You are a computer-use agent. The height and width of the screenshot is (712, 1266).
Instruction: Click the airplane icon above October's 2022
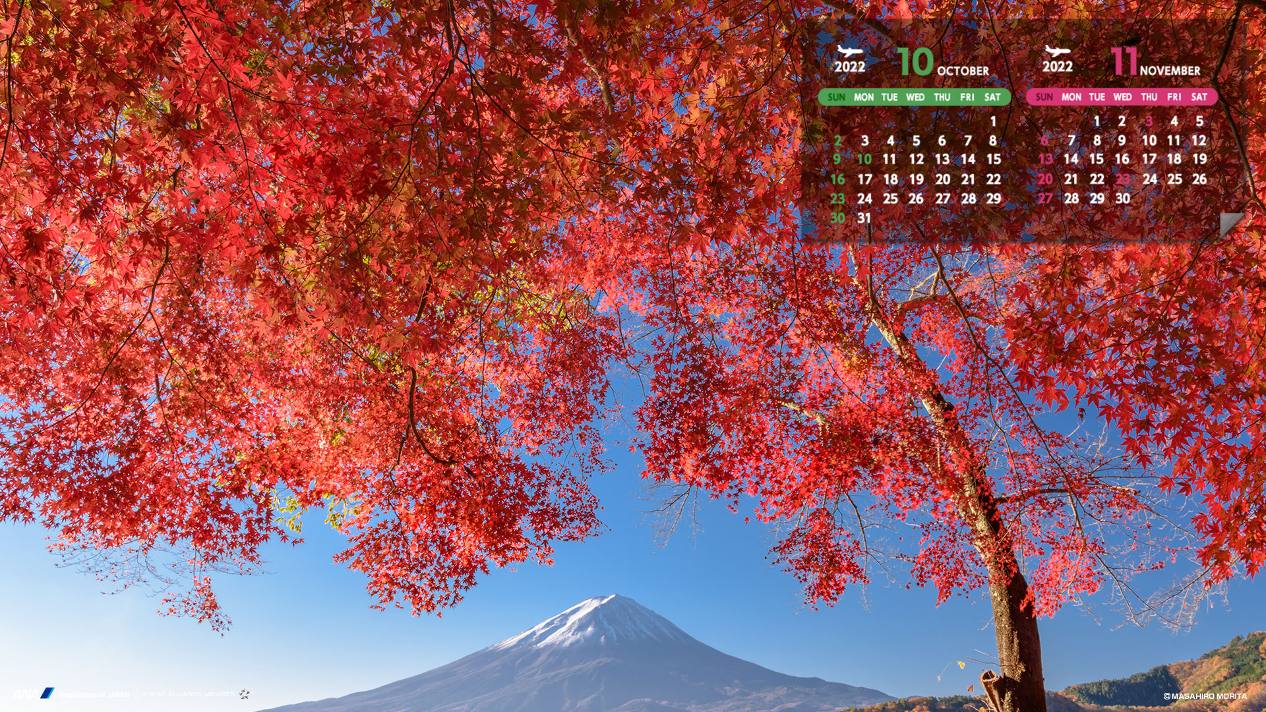tap(849, 51)
